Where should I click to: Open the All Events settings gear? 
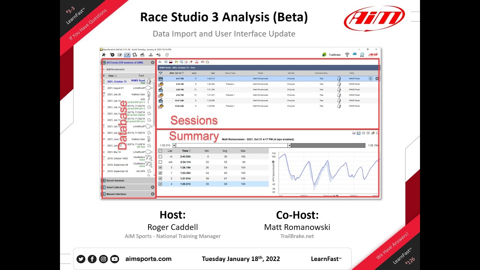(x=153, y=63)
